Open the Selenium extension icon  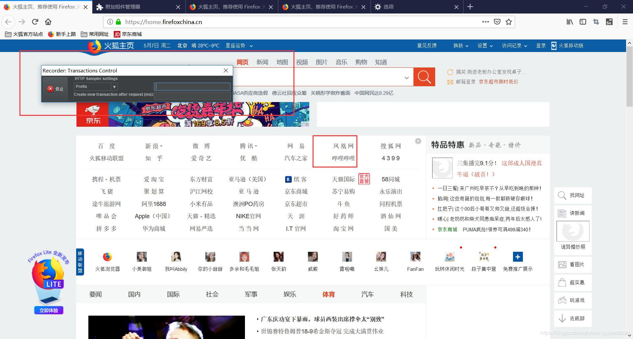(x=609, y=22)
